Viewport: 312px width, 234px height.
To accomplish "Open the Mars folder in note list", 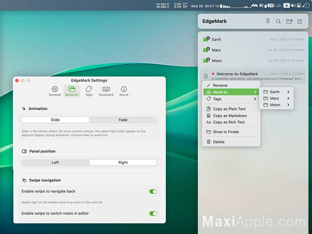I will tap(253, 50).
